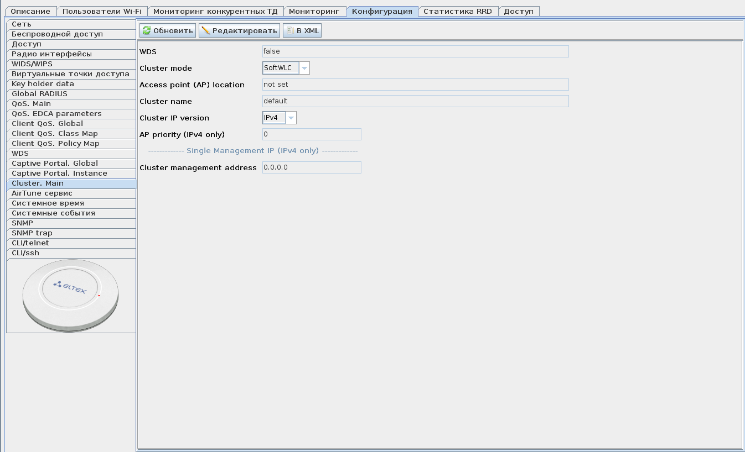Click the document icon on В XML

290,31
